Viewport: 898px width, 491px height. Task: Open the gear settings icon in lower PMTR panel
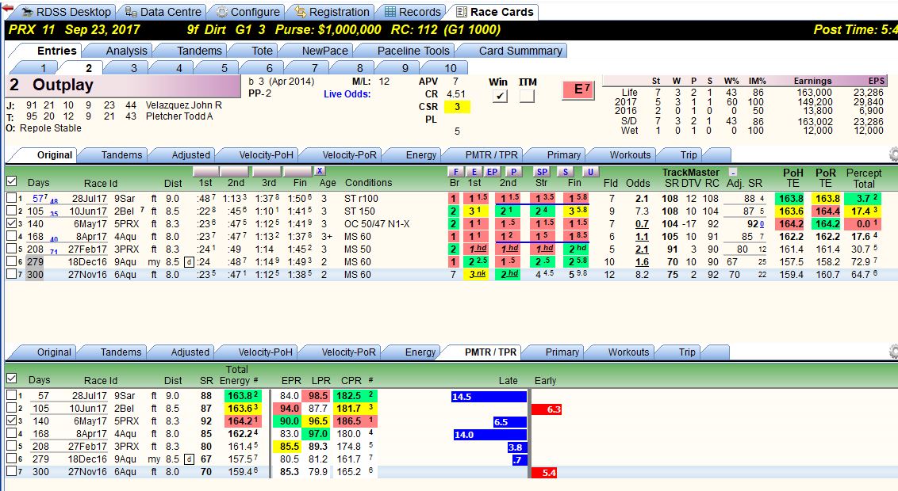[x=893, y=352]
